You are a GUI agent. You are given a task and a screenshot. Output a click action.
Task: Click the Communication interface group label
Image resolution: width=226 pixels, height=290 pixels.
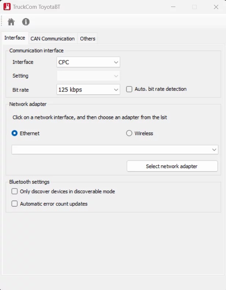click(x=36, y=51)
